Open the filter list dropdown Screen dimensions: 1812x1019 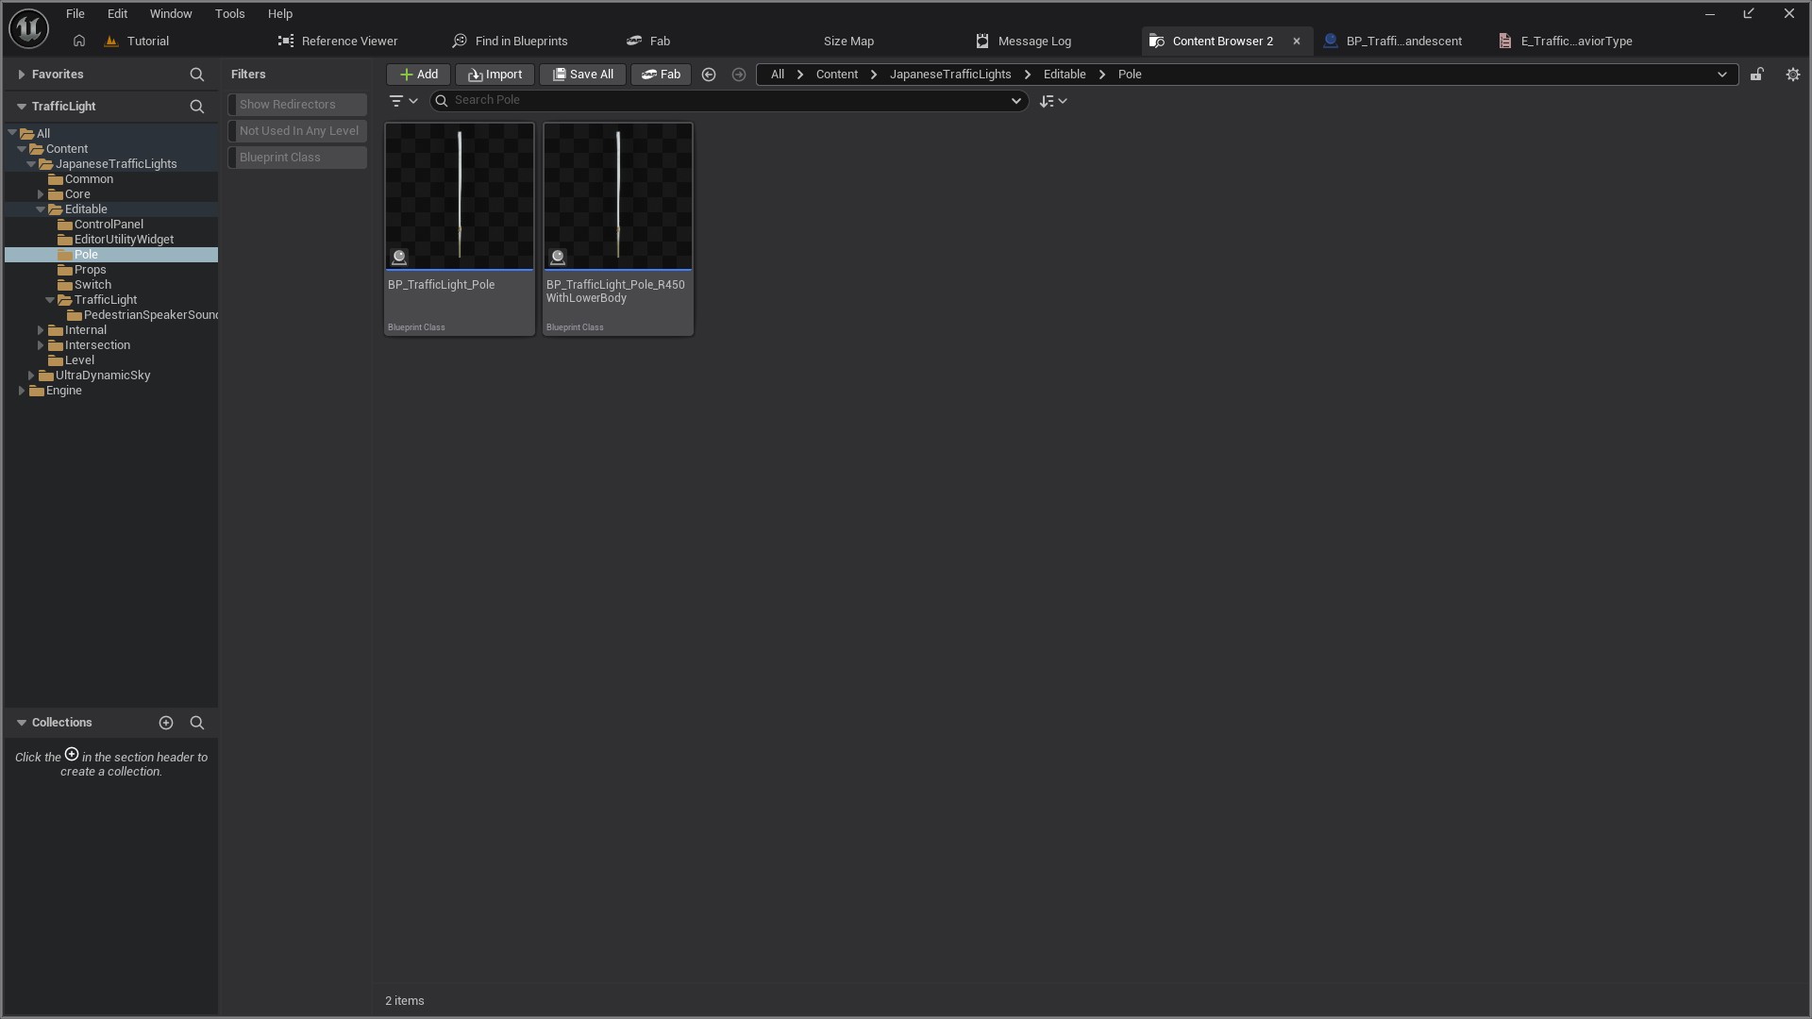(403, 101)
